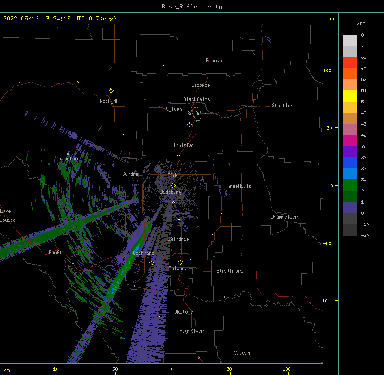Click the 39 dBZ purple legend swatch
The image size is (384, 375).
point(350,151)
